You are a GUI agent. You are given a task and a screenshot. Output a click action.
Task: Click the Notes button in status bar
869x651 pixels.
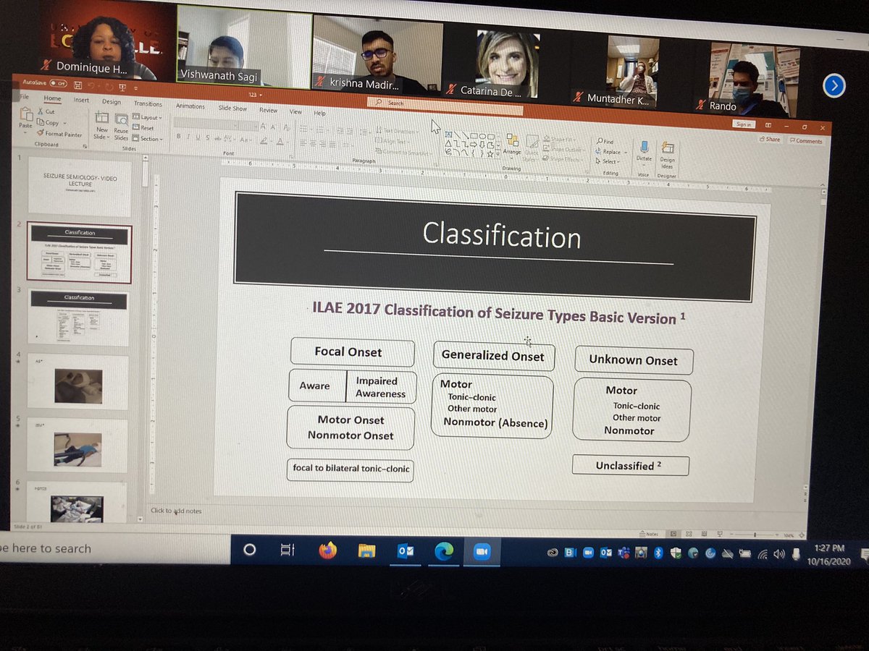click(649, 533)
